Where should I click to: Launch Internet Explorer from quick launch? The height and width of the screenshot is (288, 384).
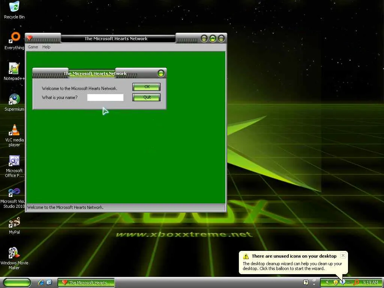[41, 282]
